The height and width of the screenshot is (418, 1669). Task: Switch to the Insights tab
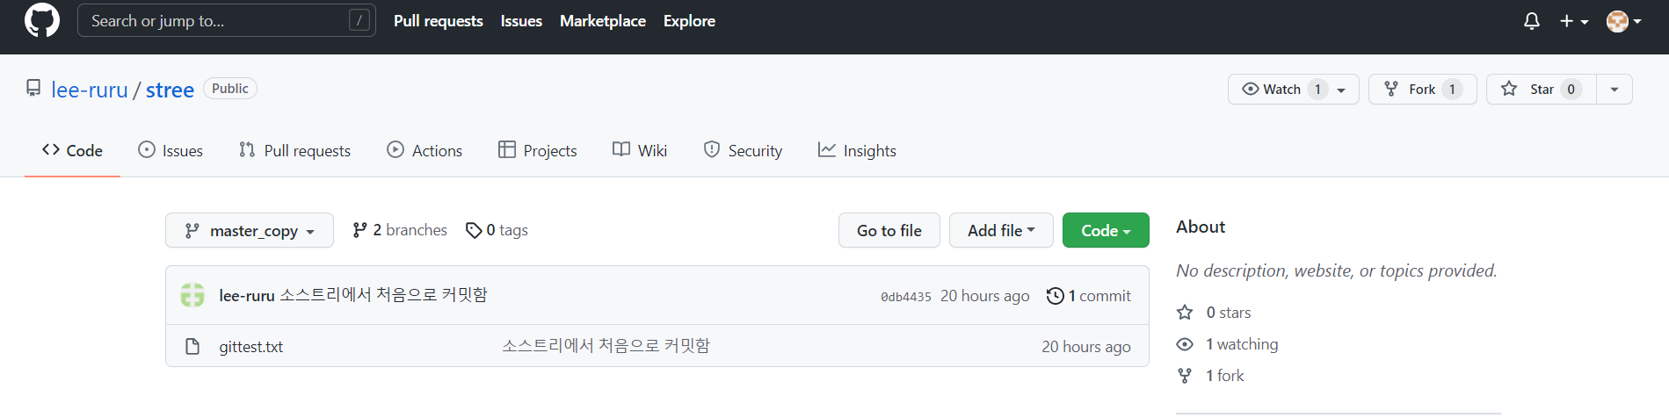click(x=857, y=150)
